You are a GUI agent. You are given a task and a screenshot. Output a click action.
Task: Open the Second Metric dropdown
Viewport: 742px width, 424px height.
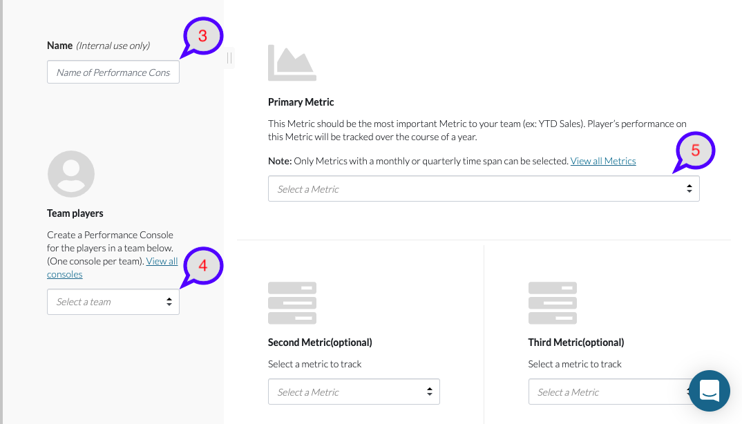tap(354, 392)
